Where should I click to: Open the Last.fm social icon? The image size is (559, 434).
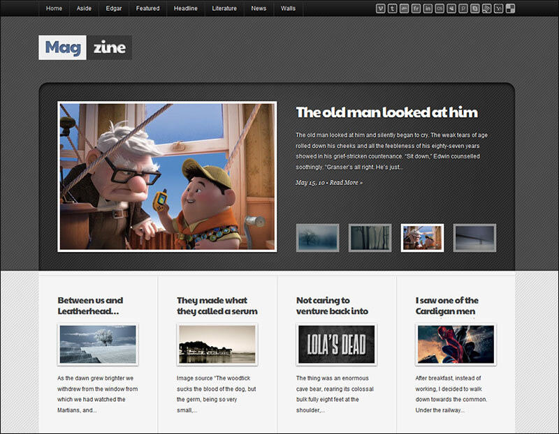pyautogui.click(x=440, y=8)
